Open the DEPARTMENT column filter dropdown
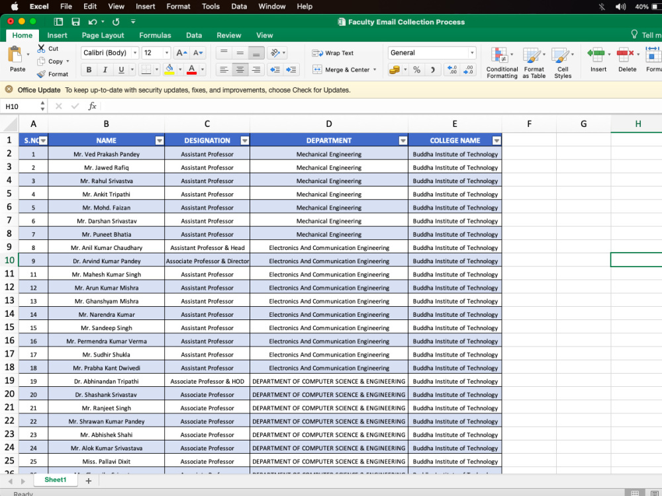Screen dimensions: 662x496 click(x=402, y=140)
